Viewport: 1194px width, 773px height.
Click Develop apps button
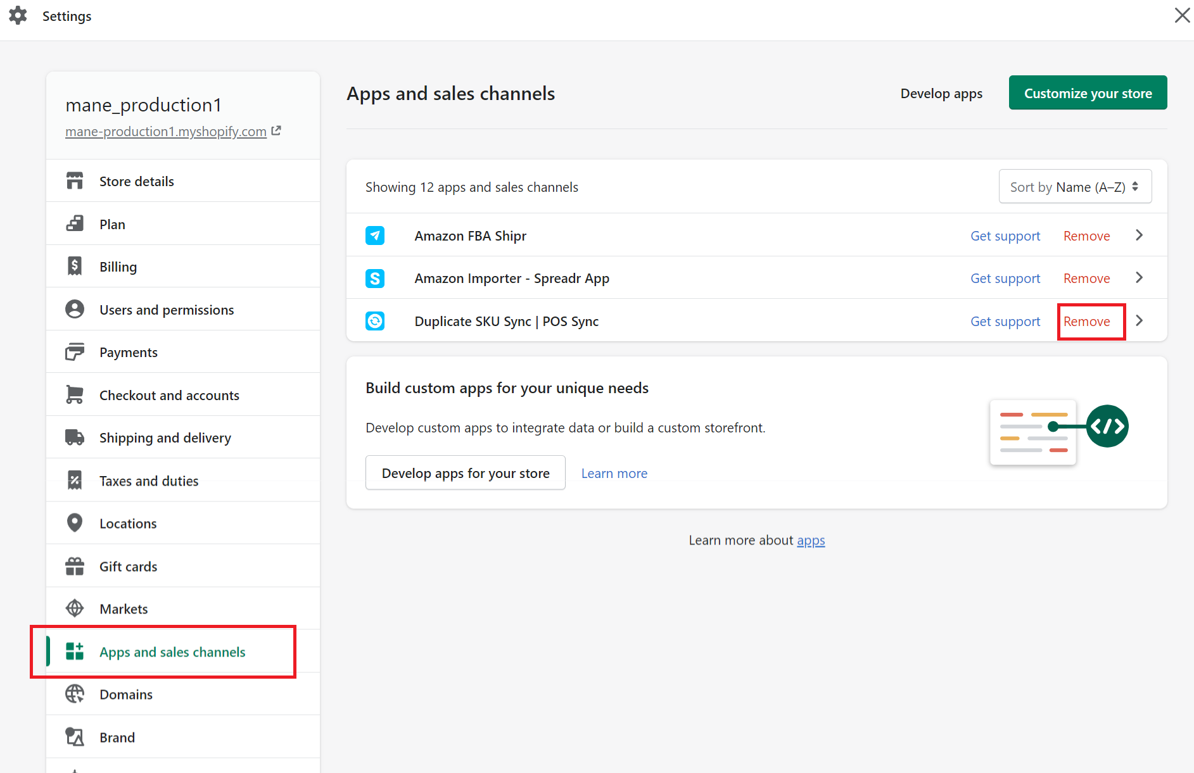click(x=941, y=93)
